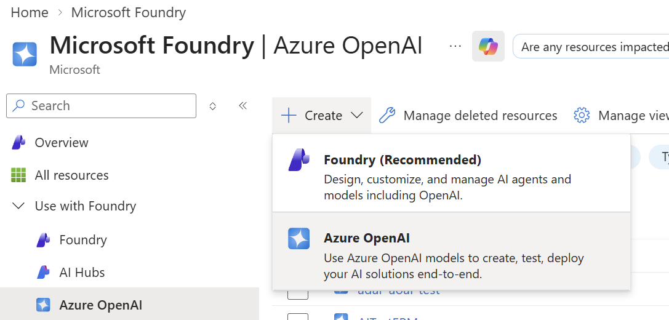This screenshot has width=669, height=320.
Task: Click the Foundry (Recommended) menu icon
Action: (x=299, y=159)
